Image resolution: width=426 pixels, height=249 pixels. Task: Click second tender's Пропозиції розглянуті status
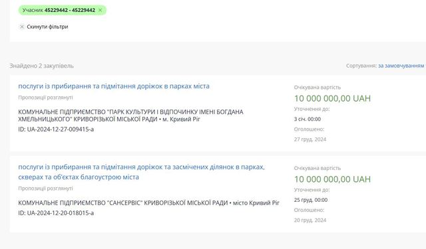click(45, 188)
